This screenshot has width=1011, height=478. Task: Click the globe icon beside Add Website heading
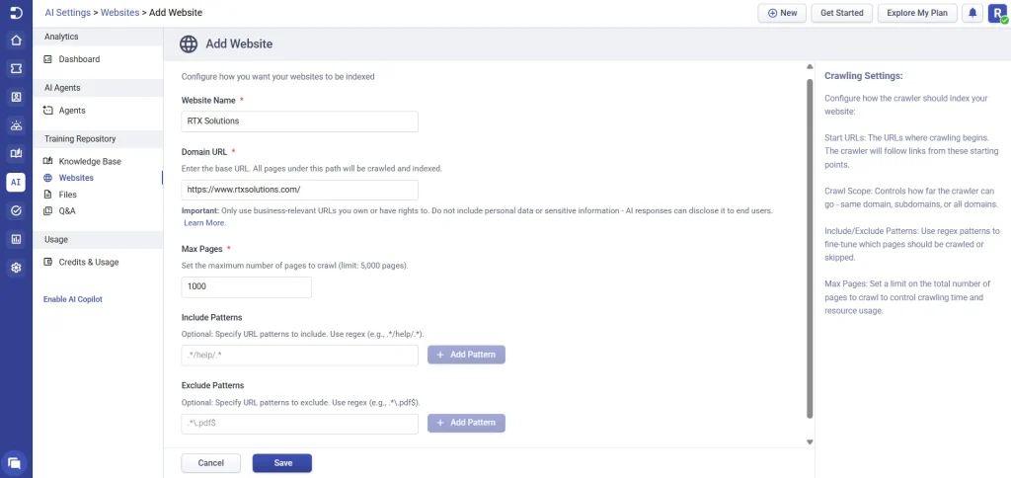(189, 43)
